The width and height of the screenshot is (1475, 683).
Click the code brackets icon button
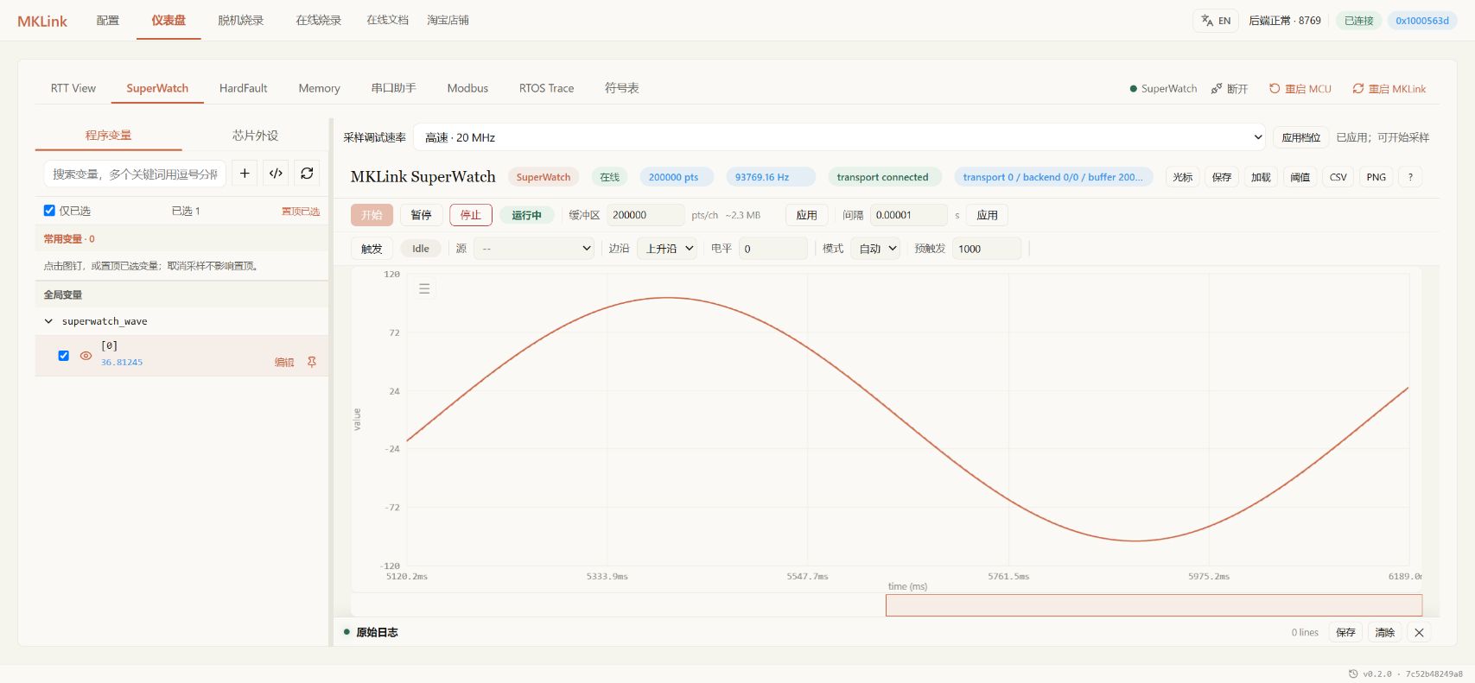276,174
